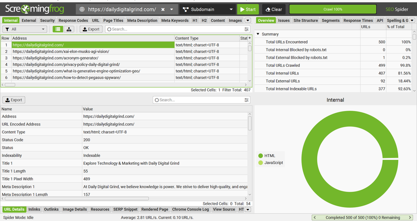Switch to tree view icon

[x=69, y=29]
